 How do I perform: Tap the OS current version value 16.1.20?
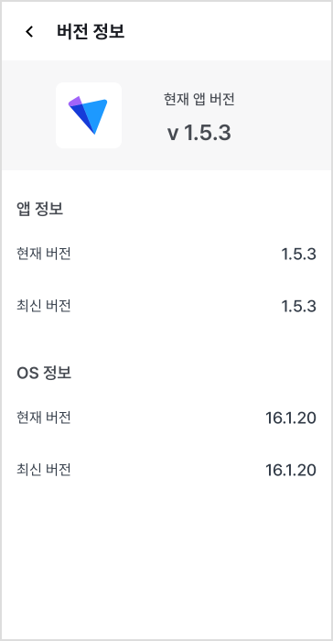(x=291, y=418)
